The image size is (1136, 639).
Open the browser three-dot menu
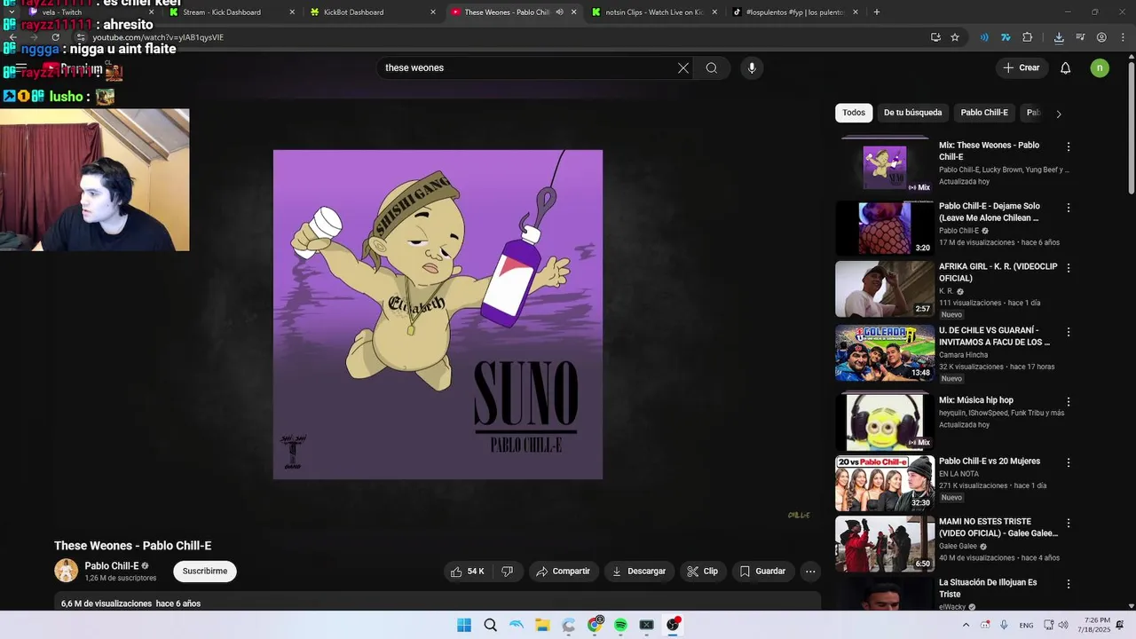pos(1122,37)
